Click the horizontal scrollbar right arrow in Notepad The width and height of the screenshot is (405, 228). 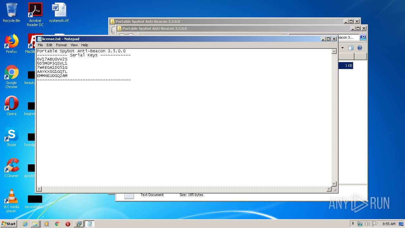[329, 189]
